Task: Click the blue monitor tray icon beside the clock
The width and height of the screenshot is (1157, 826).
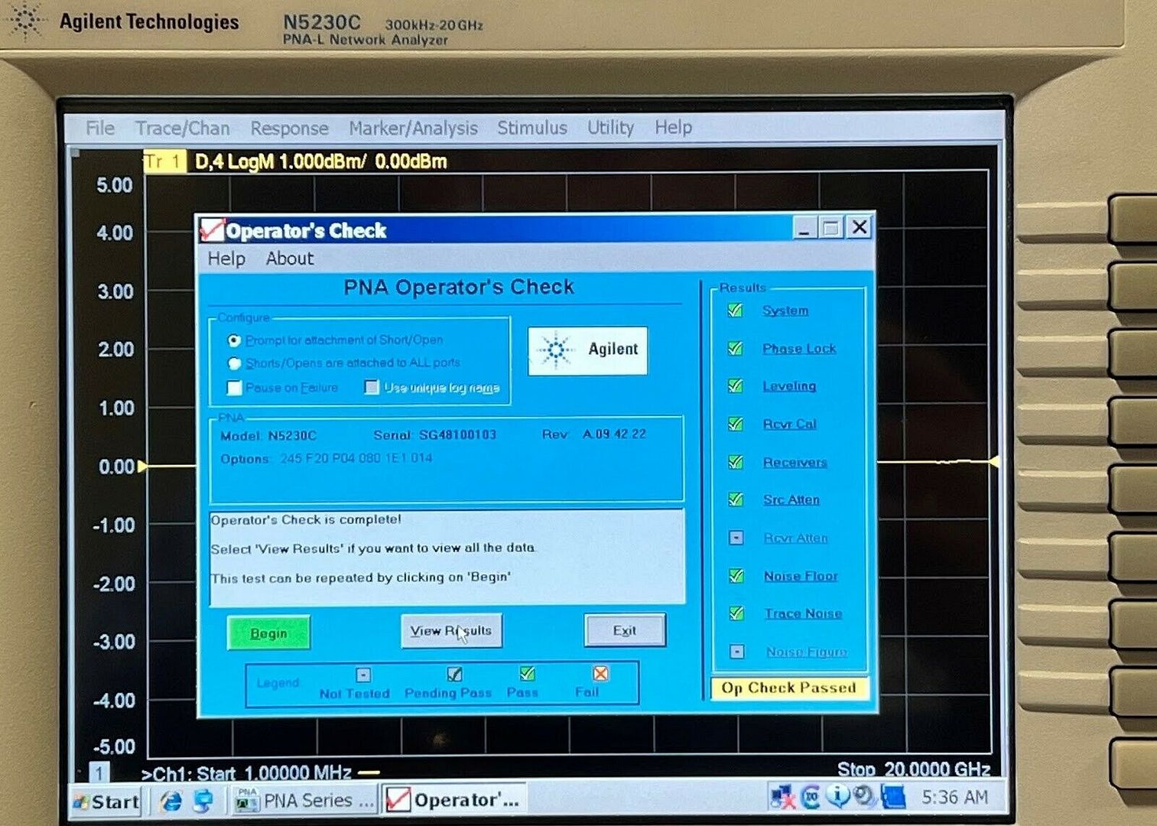Action: [893, 797]
